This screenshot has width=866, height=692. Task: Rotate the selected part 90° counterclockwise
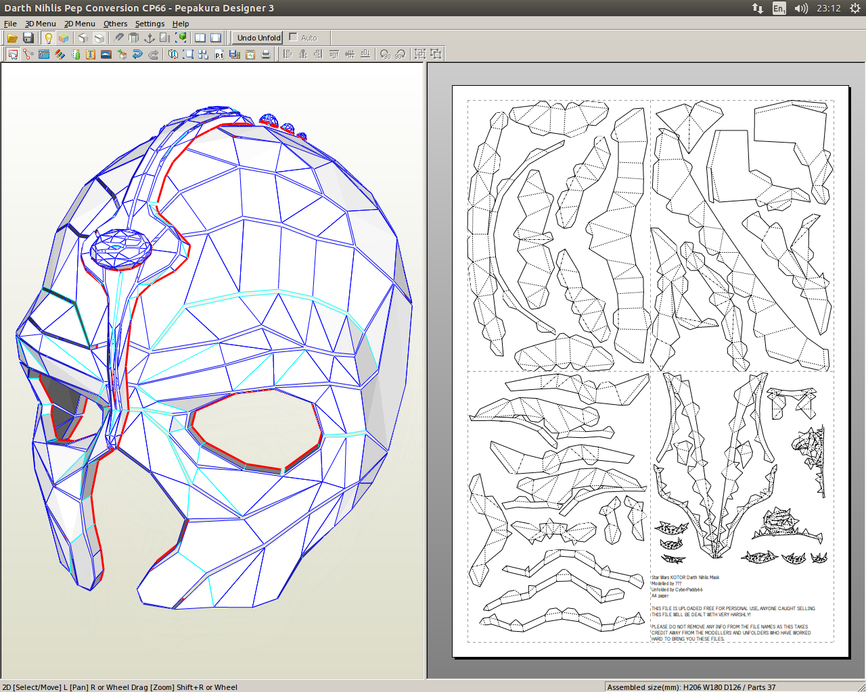385,54
